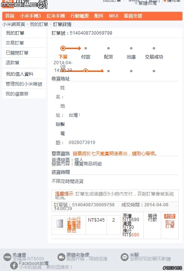Select the 訂單詳情 breadcrumb text

[x=62, y=24]
